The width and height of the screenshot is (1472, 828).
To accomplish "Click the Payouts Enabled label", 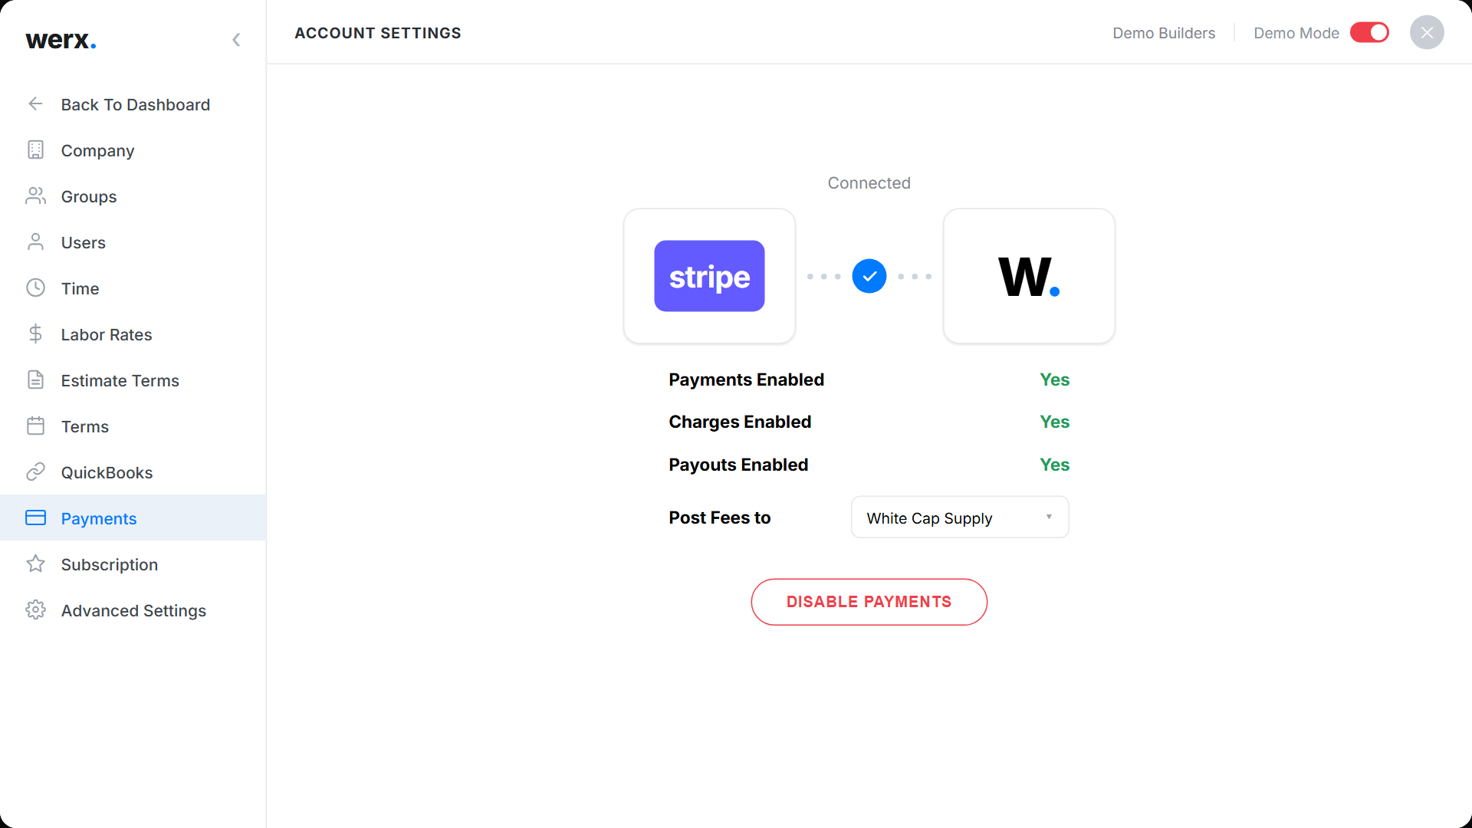I will tap(738, 465).
